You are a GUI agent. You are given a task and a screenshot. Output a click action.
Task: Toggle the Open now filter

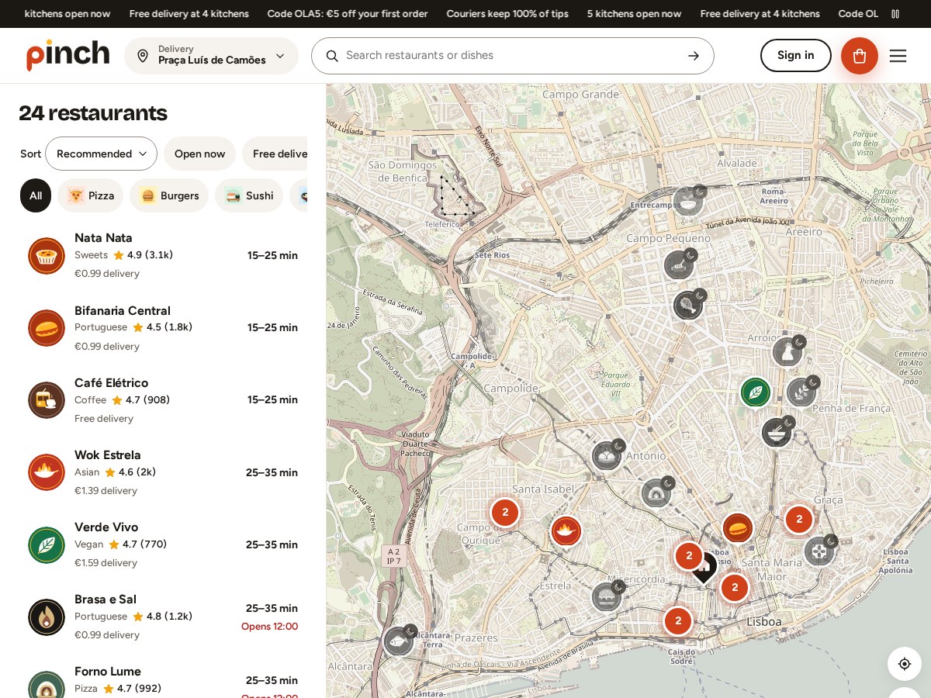pos(199,154)
